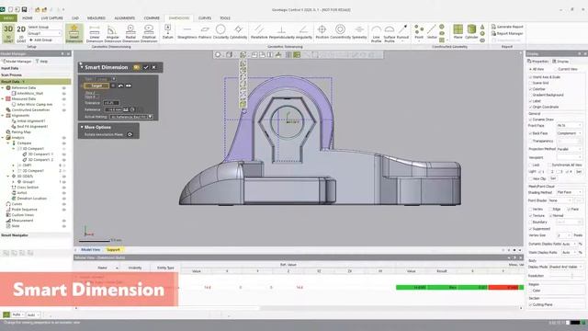Screen dimensions: 588x331
Task: Toggle the Label checkbox
Action: click(x=531, y=101)
